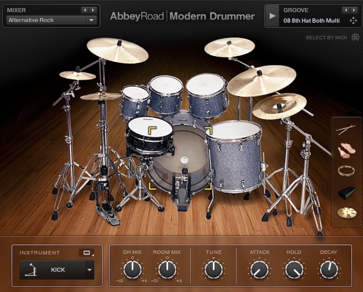Select next mixer preset arrow
363x292 pixels.
[93, 10]
